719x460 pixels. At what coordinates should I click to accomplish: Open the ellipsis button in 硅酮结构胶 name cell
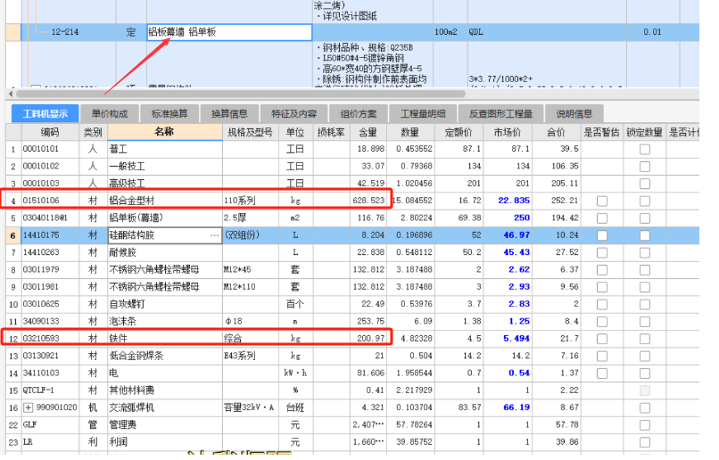click(215, 235)
